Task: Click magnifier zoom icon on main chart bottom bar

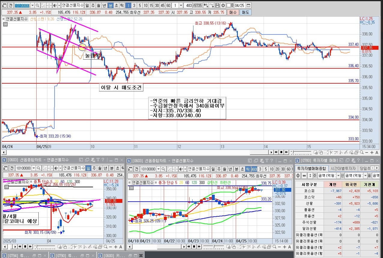Action: pyautogui.click(x=362, y=152)
